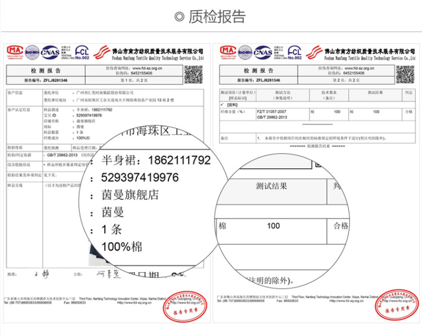Click the 检测报告 title box on page 1
The width and height of the screenshot is (422, 336).
click(46, 70)
